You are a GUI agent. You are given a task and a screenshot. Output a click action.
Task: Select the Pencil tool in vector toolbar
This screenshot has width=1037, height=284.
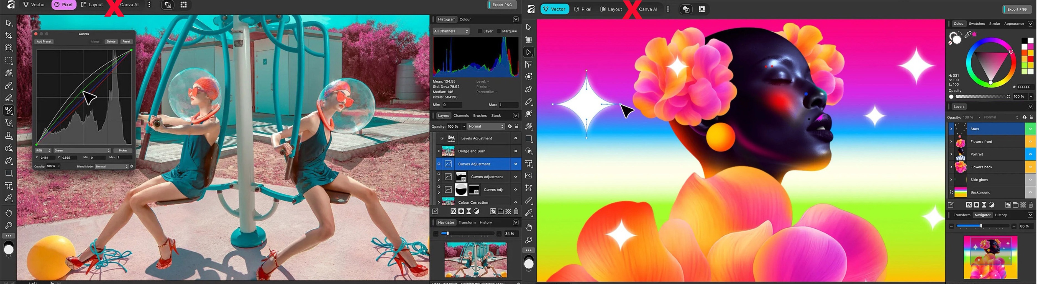529,101
